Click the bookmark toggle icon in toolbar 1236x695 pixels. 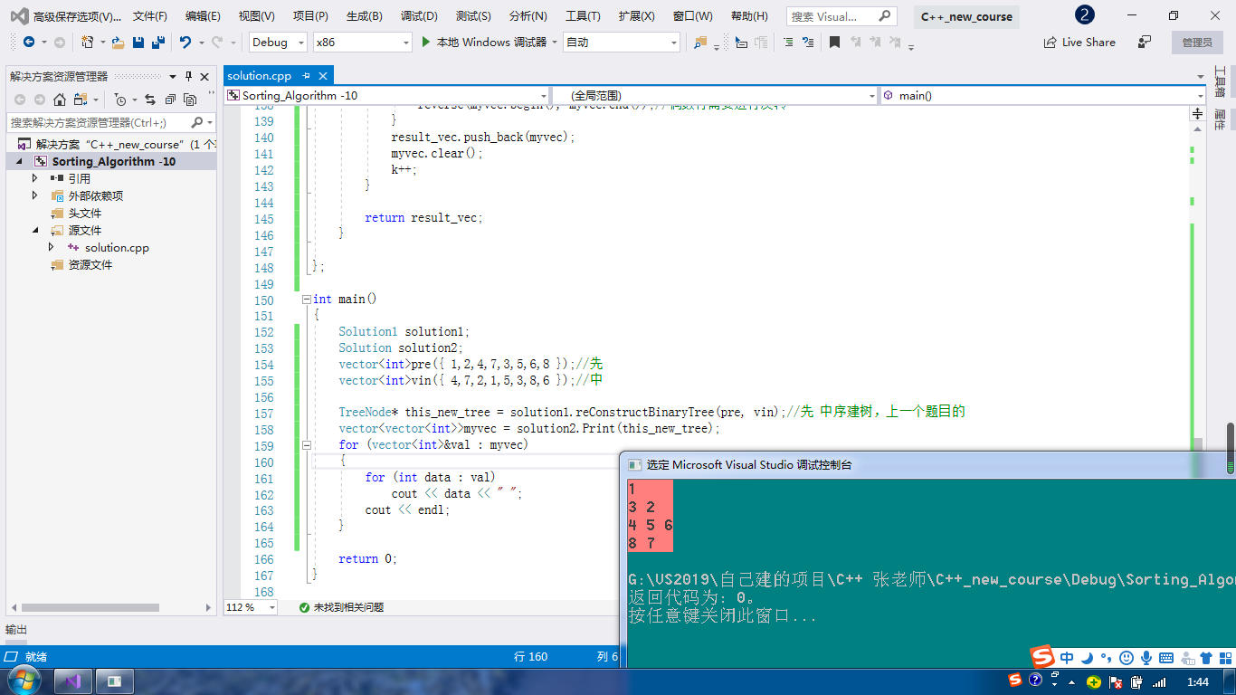click(834, 43)
